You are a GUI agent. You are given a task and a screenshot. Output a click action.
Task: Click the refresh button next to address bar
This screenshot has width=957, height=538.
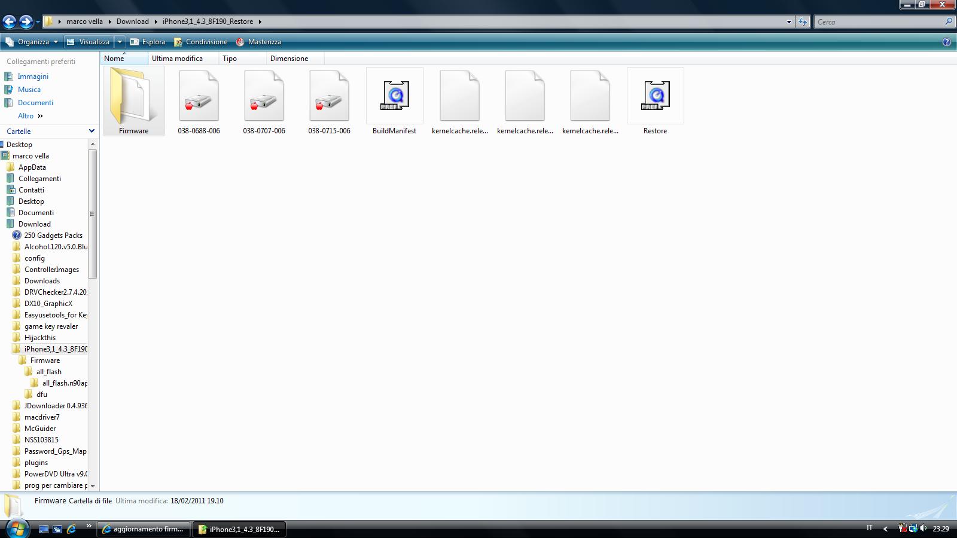(803, 22)
